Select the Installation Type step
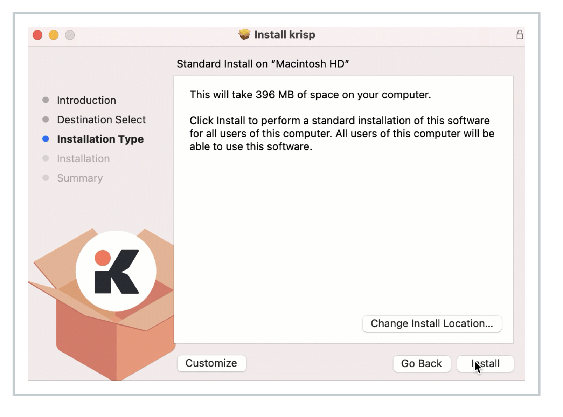563x417 pixels. coord(100,139)
